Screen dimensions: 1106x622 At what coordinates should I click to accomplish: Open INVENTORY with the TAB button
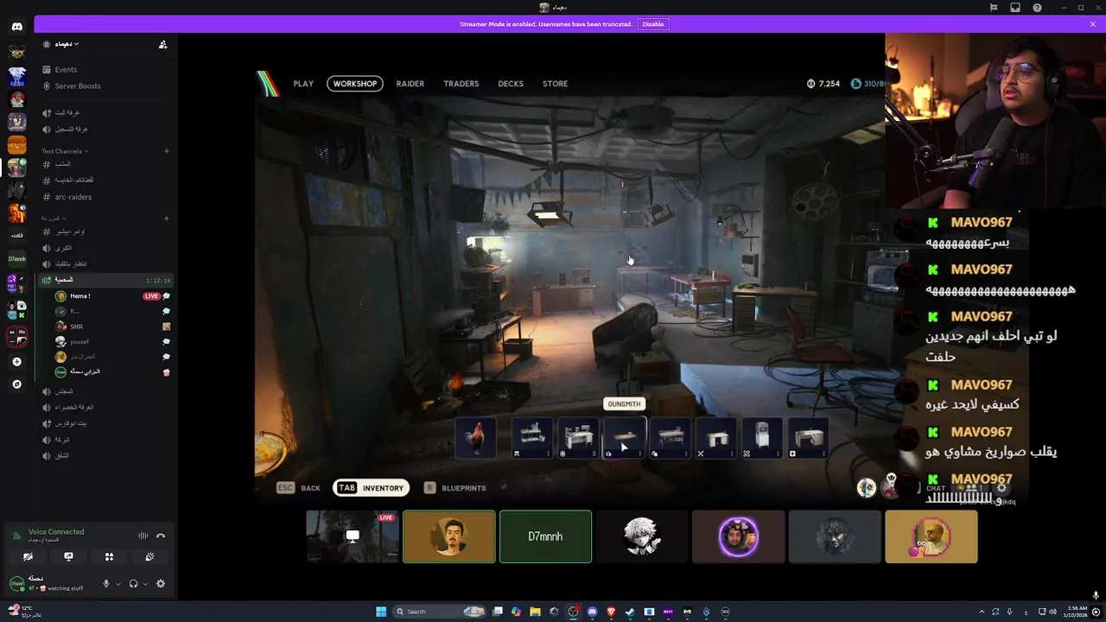[x=371, y=488]
